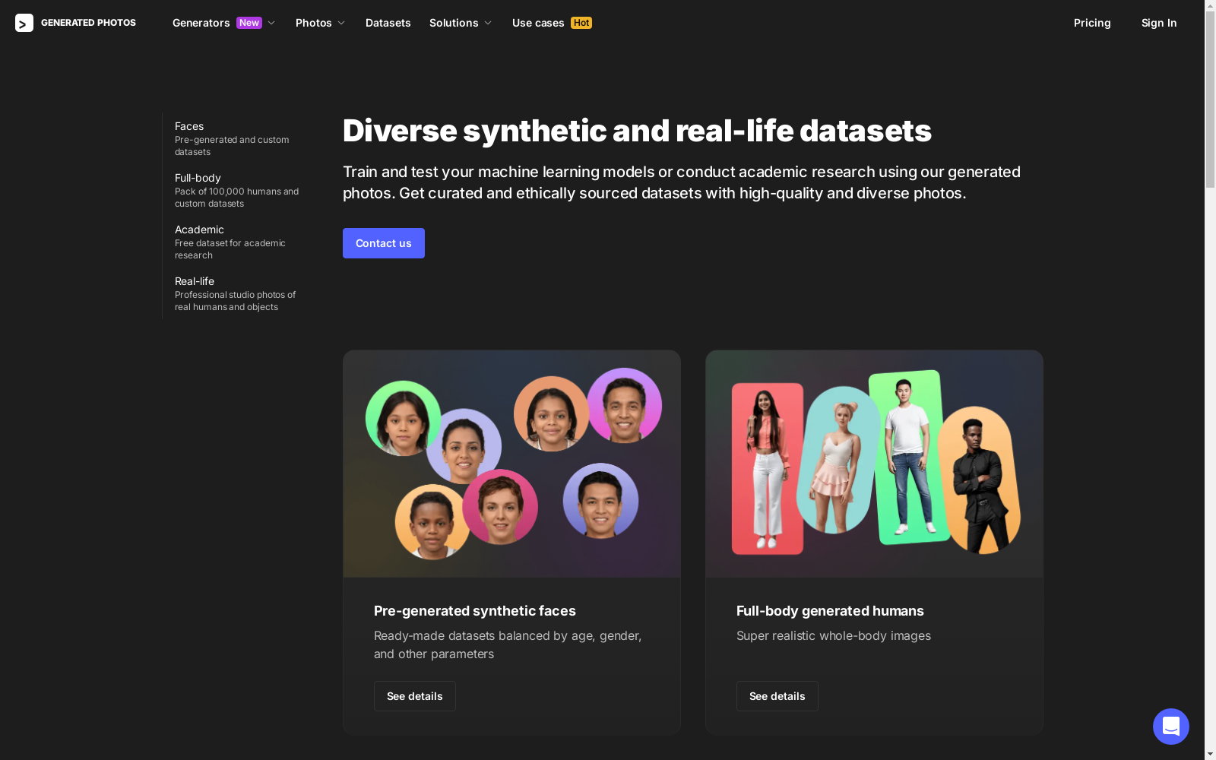Open the Photos menu
This screenshot has width=1216, height=760.
pyautogui.click(x=313, y=23)
